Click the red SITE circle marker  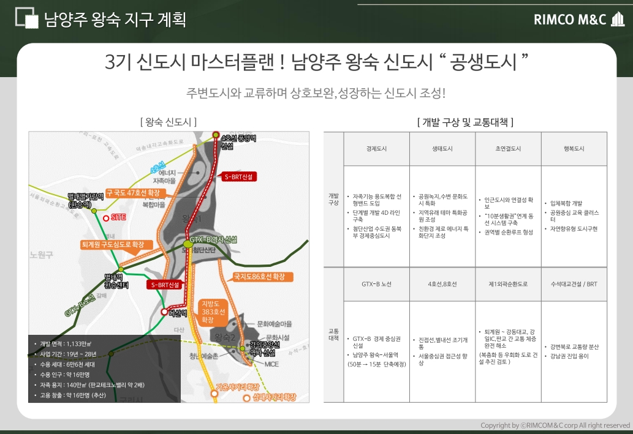click(106, 217)
